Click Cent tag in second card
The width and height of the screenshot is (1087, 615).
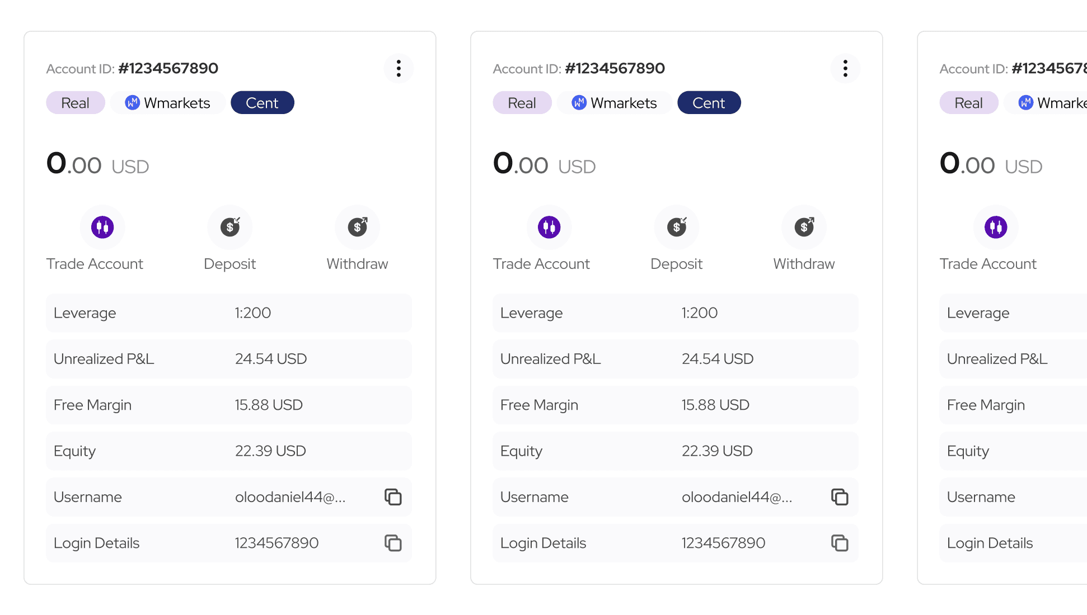[709, 103]
